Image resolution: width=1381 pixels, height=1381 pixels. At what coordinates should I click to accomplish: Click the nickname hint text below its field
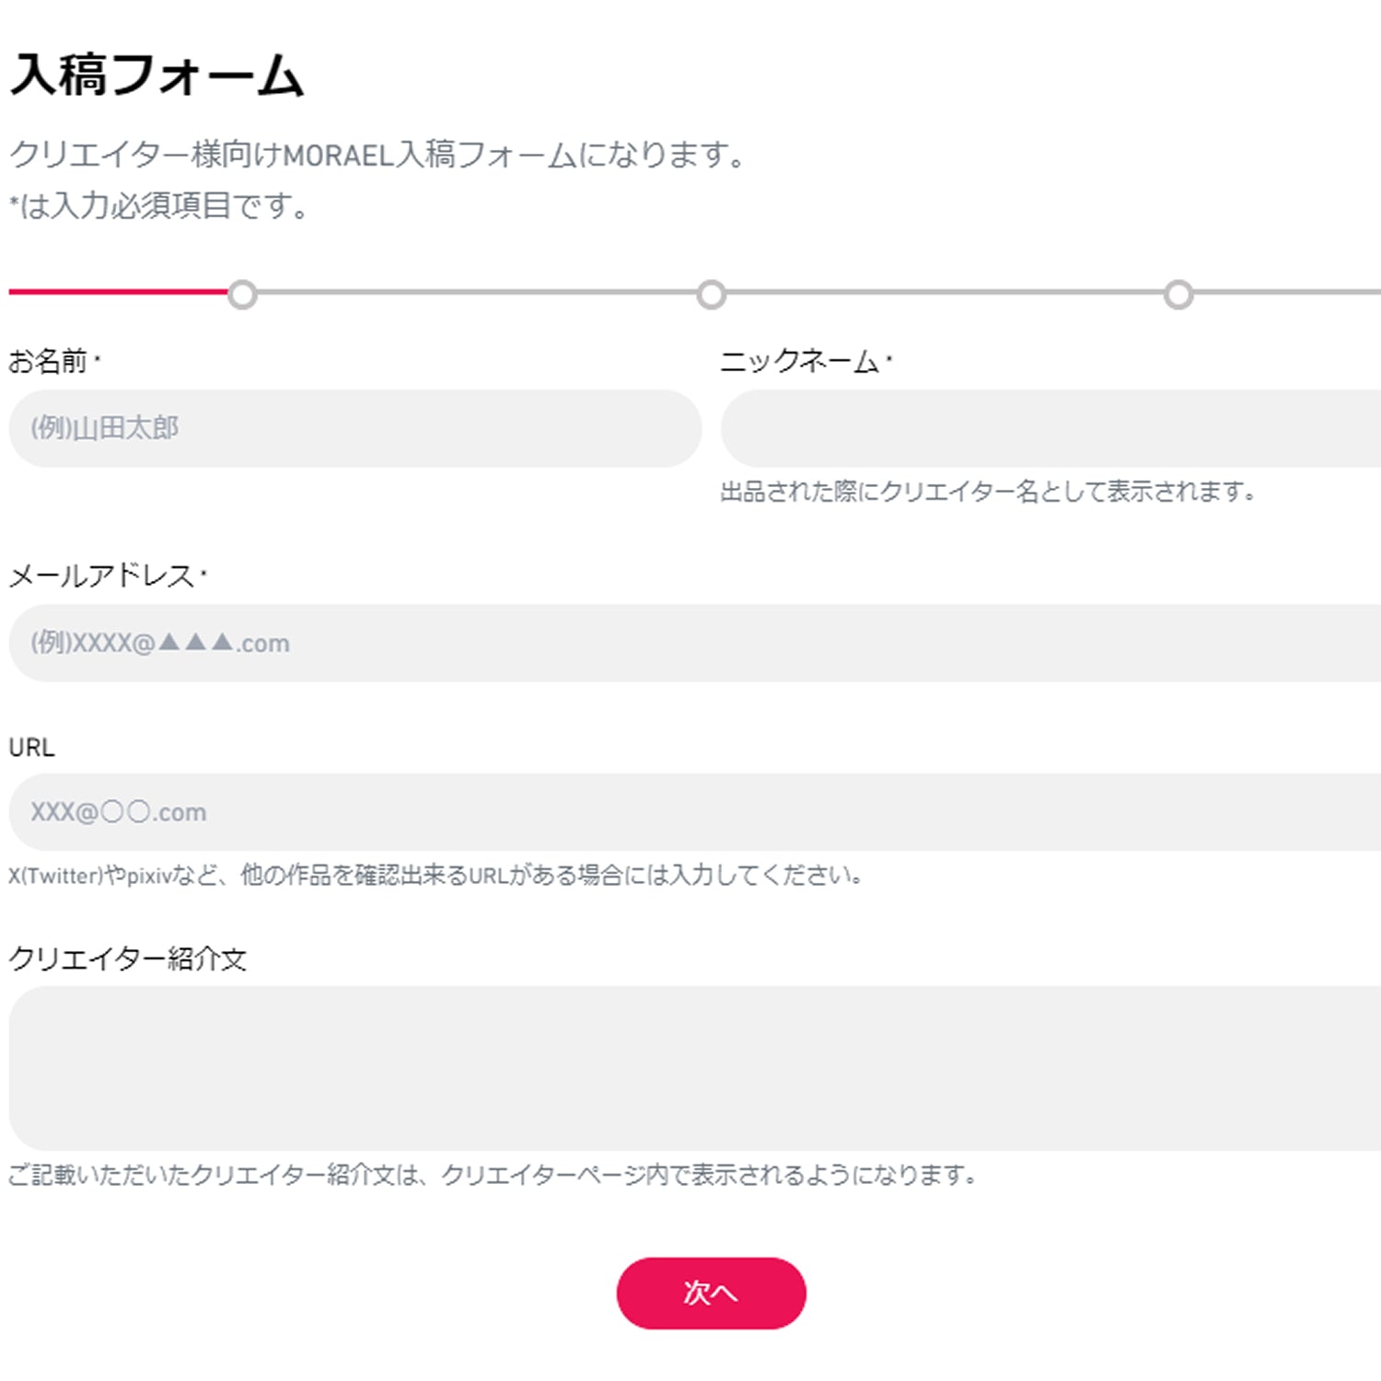(987, 492)
